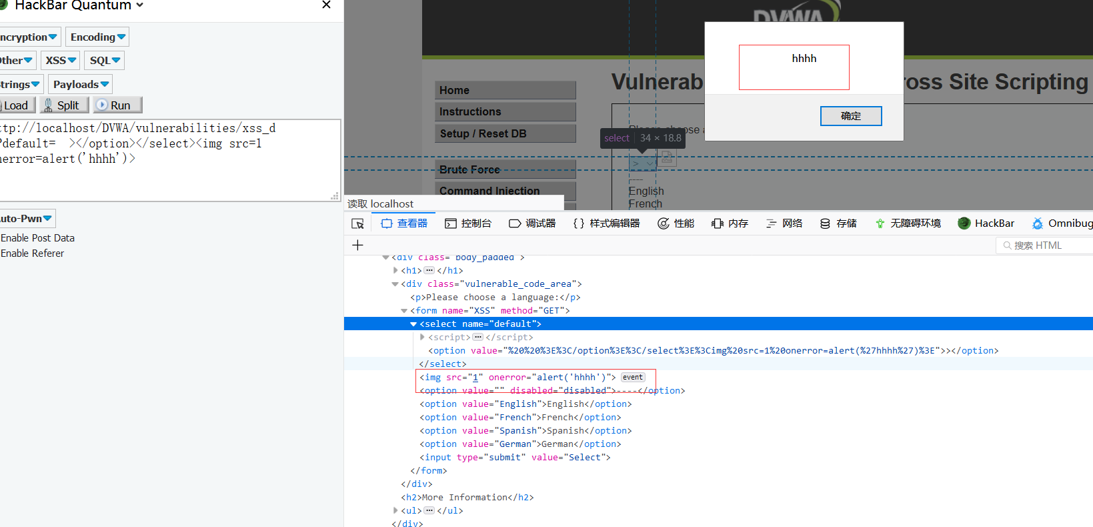The height and width of the screenshot is (527, 1093).
Task: Open the Strings dropdown menu
Action: 21,84
